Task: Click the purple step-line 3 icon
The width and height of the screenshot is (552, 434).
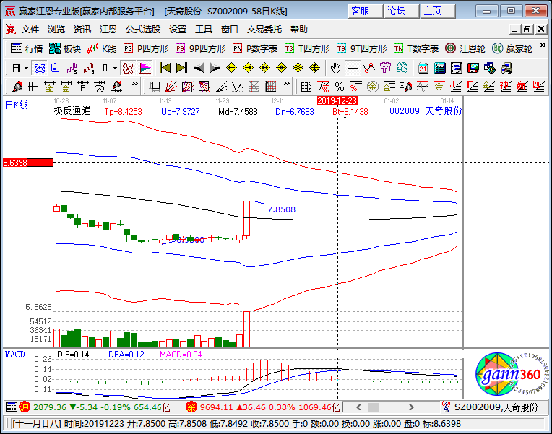Action: pyautogui.click(x=72, y=68)
